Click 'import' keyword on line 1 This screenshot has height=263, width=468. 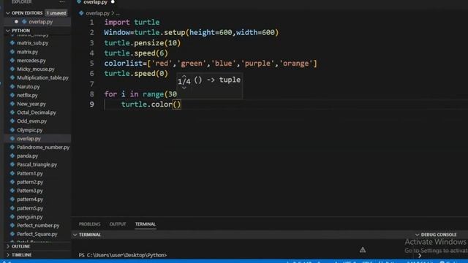pyautogui.click(x=117, y=23)
